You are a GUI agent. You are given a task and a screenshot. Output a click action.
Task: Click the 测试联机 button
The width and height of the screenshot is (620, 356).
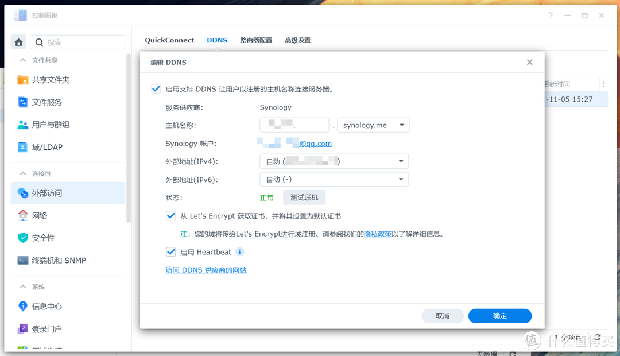pyautogui.click(x=304, y=197)
